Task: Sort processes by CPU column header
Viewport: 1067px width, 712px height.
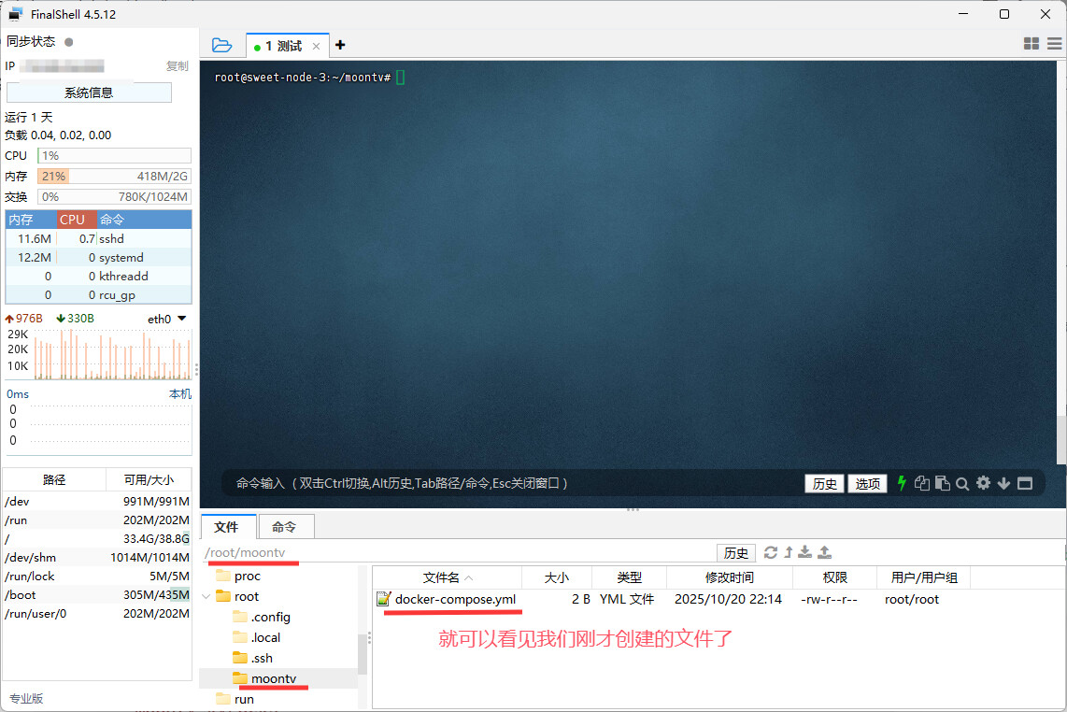Action: click(73, 220)
